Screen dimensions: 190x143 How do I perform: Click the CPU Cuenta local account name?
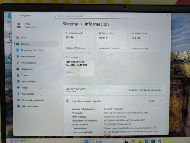tap(31, 25)
